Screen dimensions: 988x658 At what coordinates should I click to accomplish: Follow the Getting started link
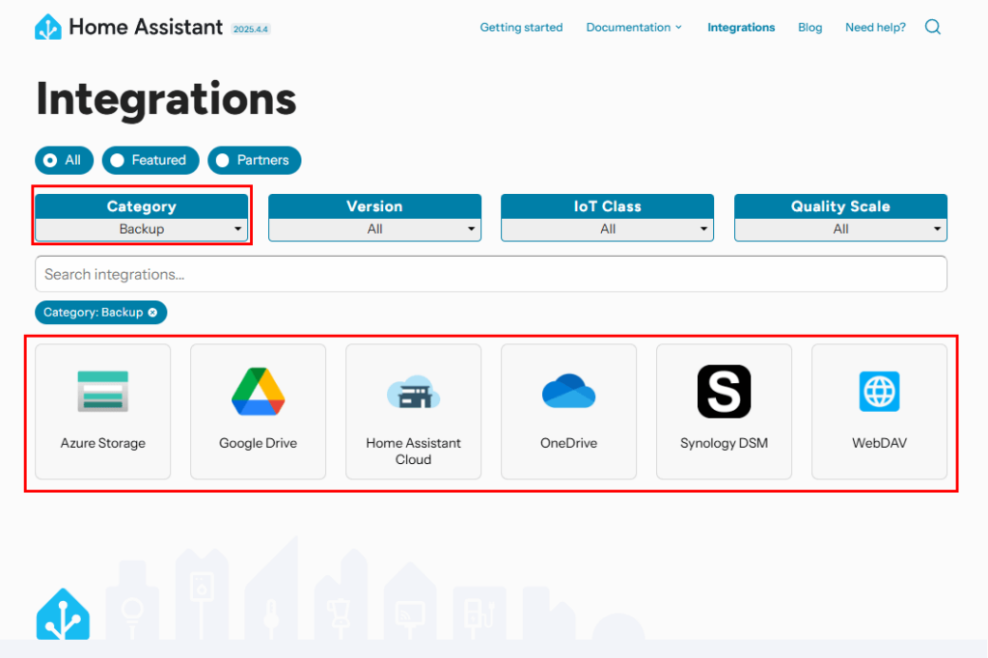pyautogui.click(x=521, y=27)
